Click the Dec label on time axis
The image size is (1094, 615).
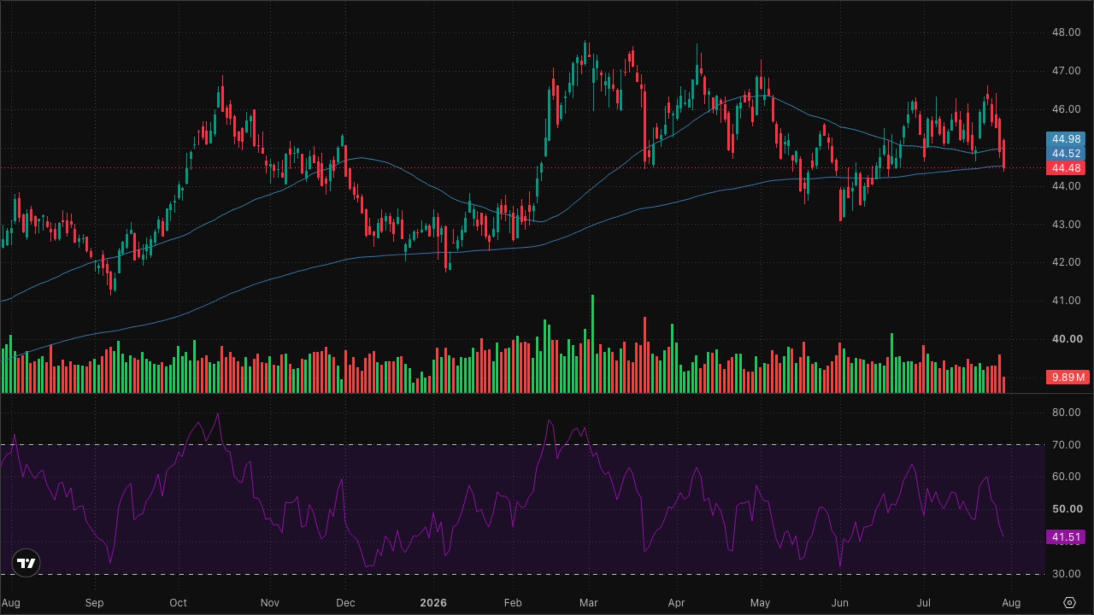[x=345, y=603]
